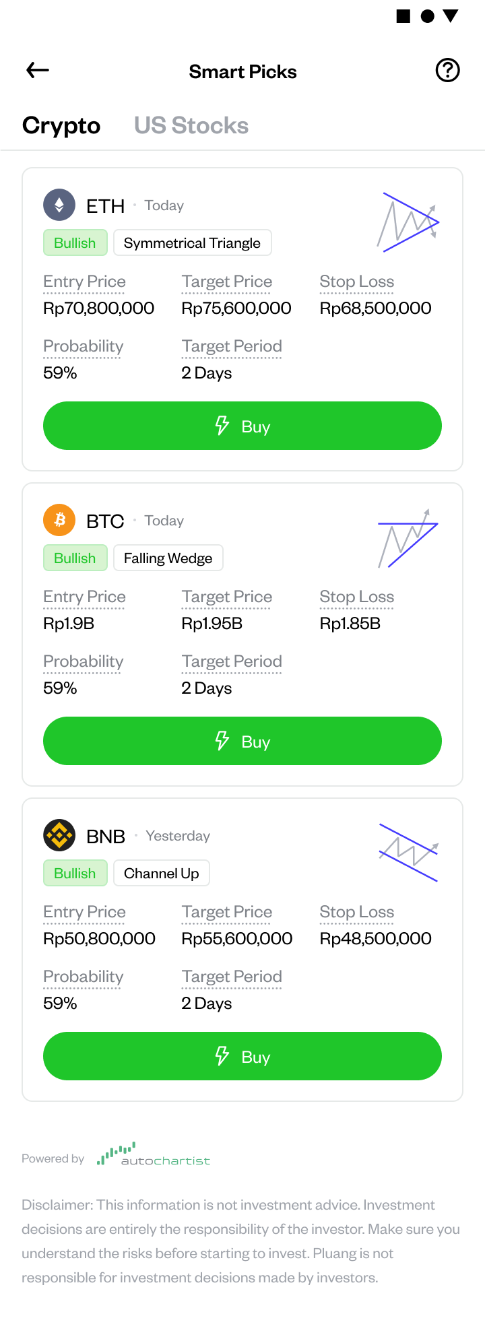Tap the back arrow icon
Screen dimensions: 485x1343
click(38, 70)
